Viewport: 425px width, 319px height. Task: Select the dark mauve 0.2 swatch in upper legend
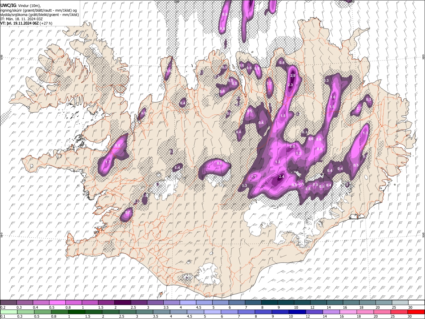pos(8,302)
